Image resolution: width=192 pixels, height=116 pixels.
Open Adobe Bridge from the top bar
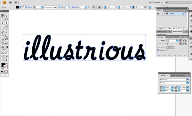coord(11,2)
